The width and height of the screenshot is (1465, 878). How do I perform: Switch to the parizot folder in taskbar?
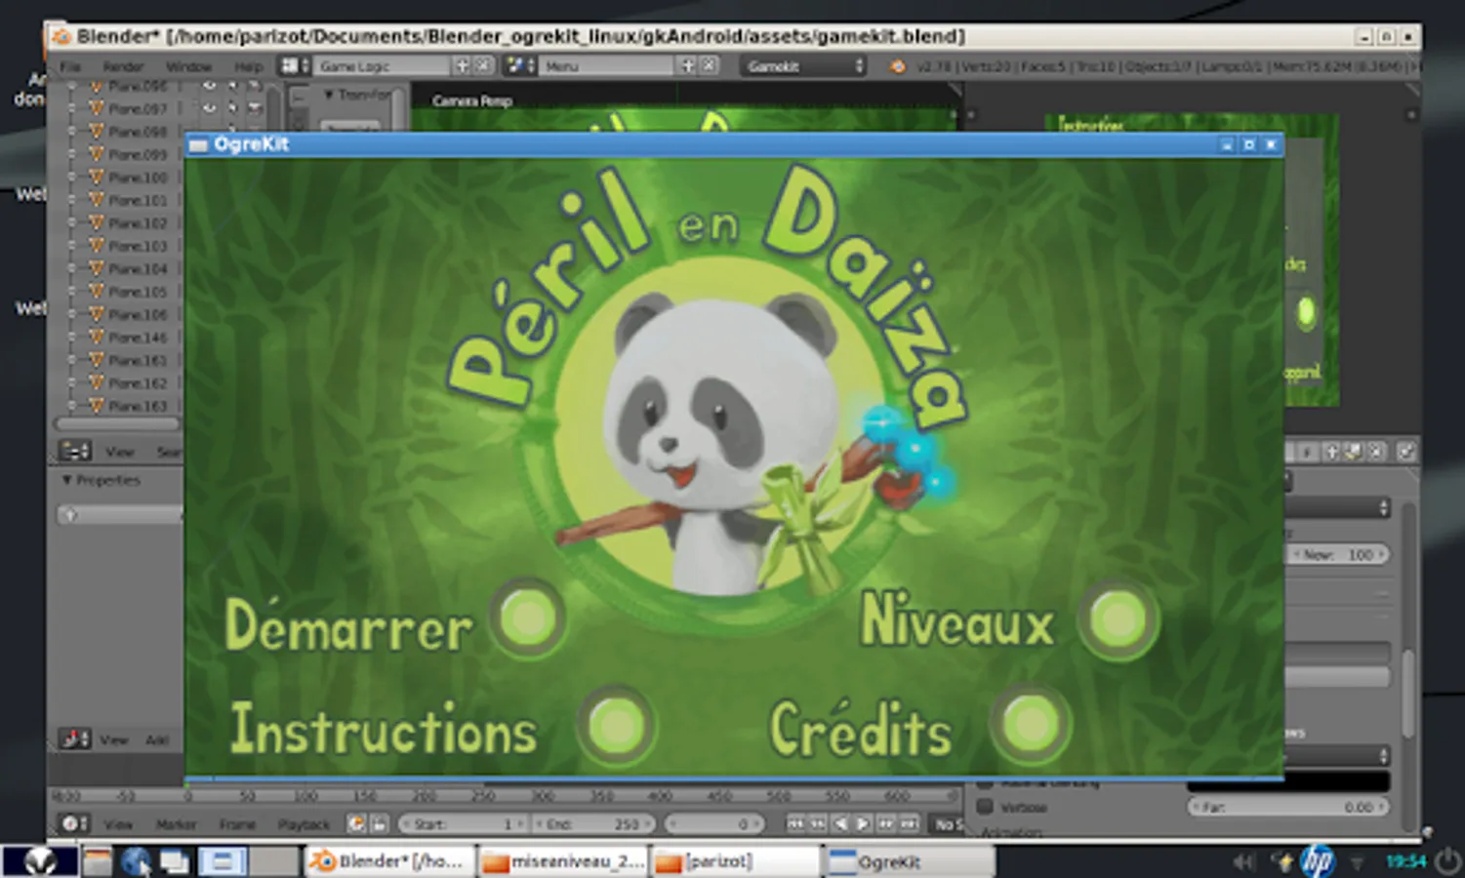[x=736, y=861]
